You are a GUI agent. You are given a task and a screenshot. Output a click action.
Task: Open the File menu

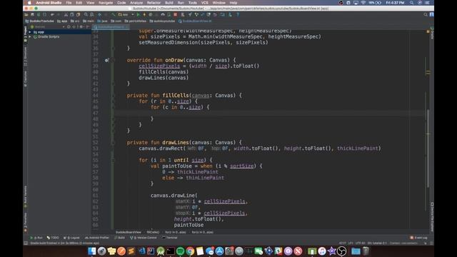tap(69, 3)
